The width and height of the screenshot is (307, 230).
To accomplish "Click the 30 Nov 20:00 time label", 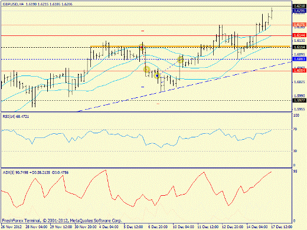I will tap(86, 227).
